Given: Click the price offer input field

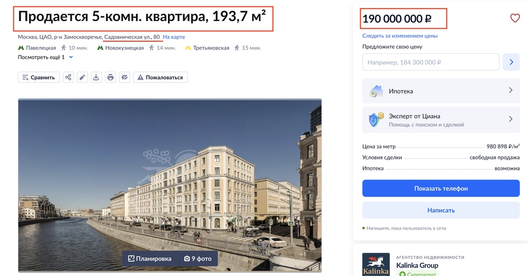Looking at the screenshot, I should (x=431, y=62).
